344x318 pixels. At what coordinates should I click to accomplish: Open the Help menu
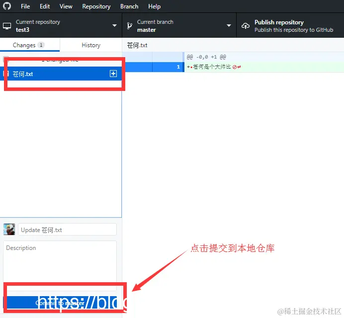155,6
